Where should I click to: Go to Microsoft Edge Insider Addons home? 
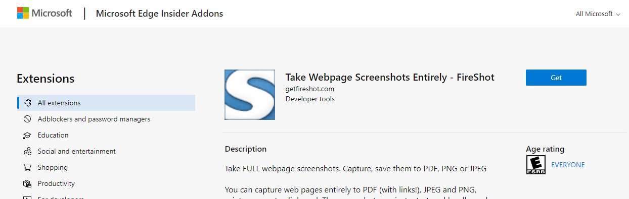click(159, 14)
